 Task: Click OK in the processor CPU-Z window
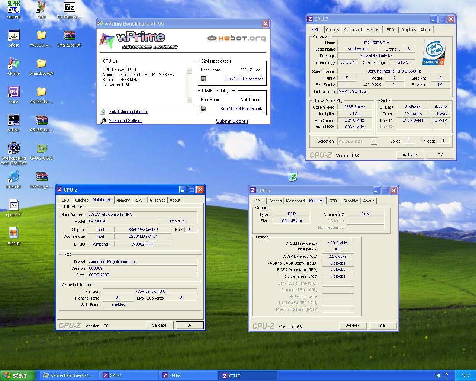pyautogui.click(x=440, y=155)
